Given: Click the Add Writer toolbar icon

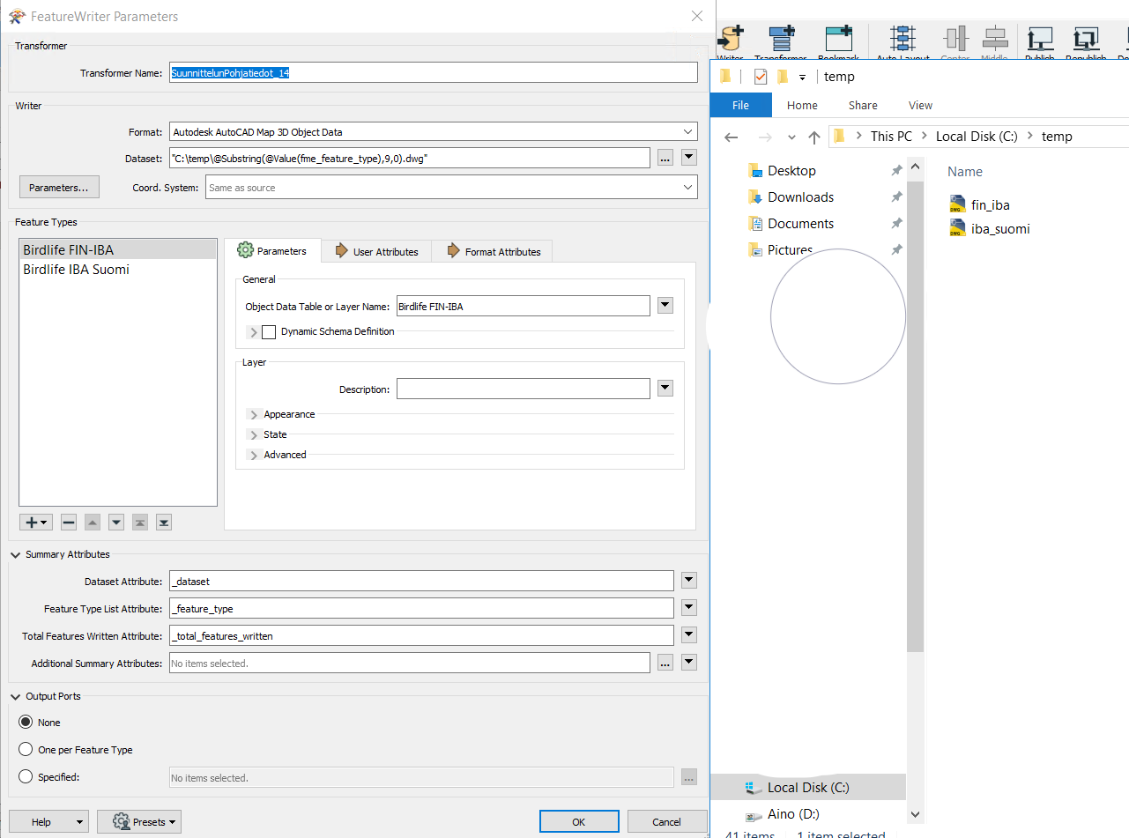Looking at the screenshot, I should (x=732, y=40).
